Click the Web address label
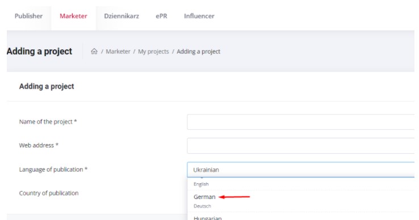 coord(39,145)
